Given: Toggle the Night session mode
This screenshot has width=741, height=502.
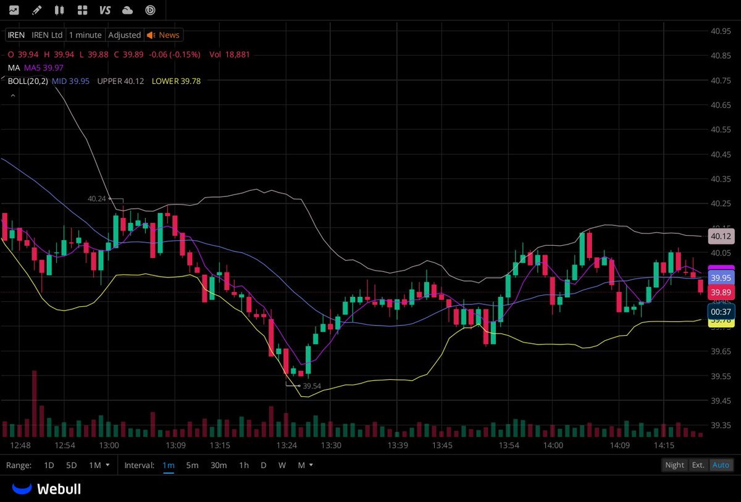Looking at the screenshot, I should [x=674, y=465].
